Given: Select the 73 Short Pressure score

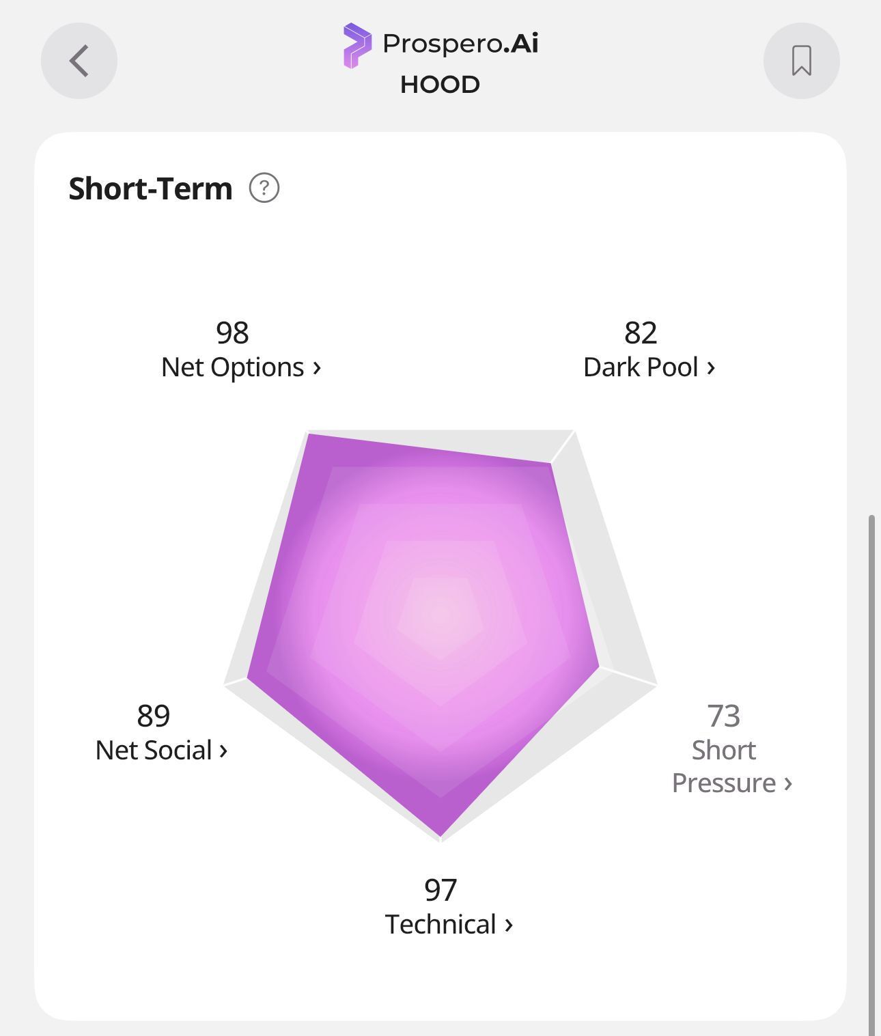Looking at the screenshot, I should coord(724,716).
